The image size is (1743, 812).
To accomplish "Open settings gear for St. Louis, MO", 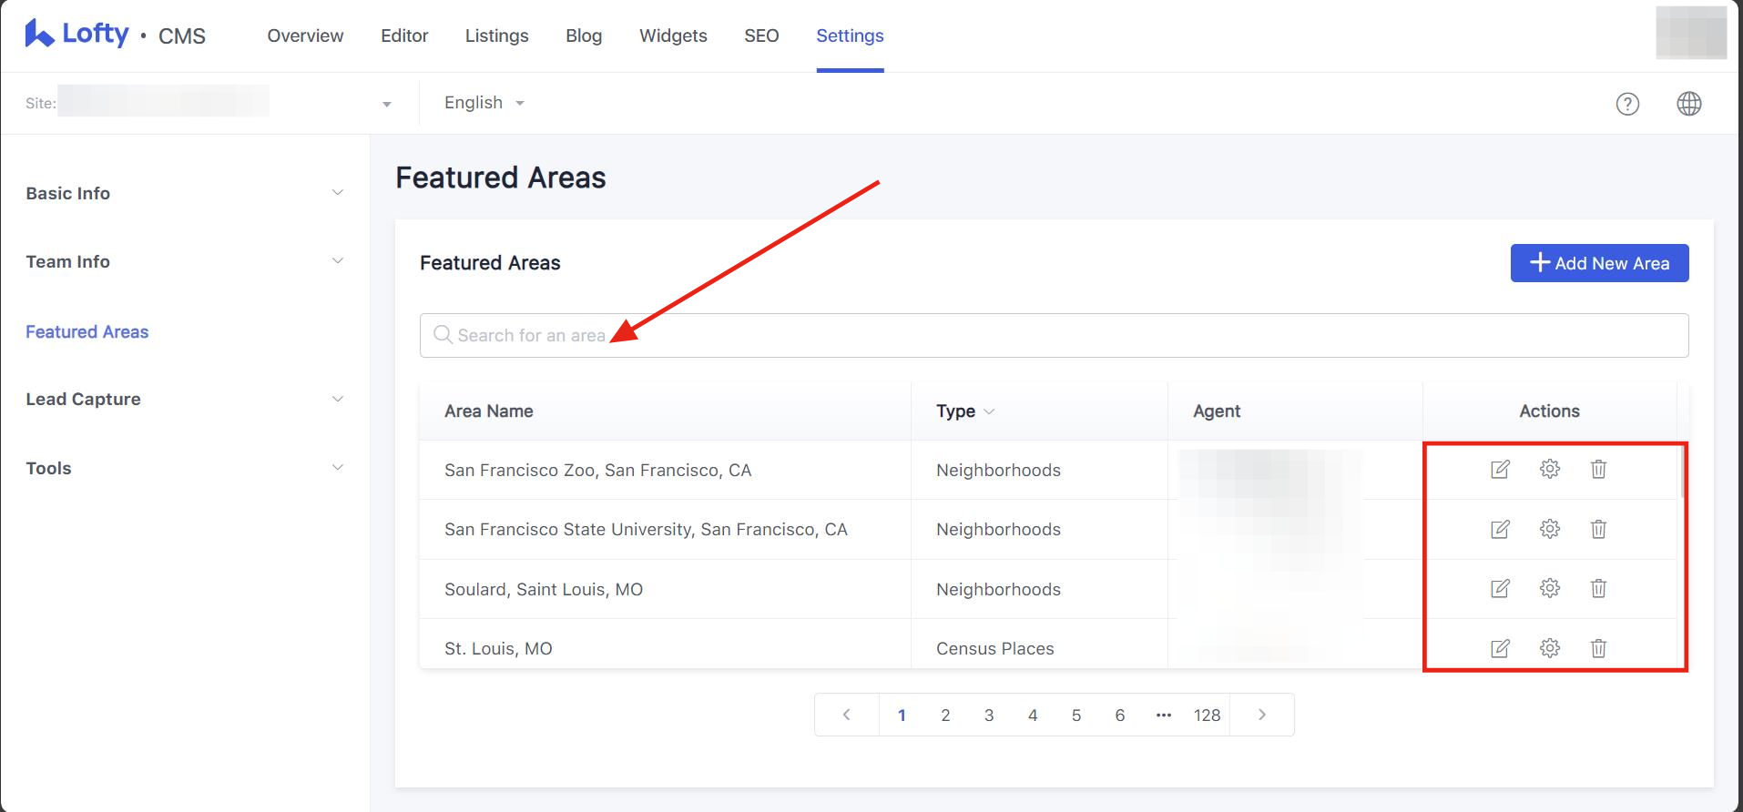I will click(1549, 648).
